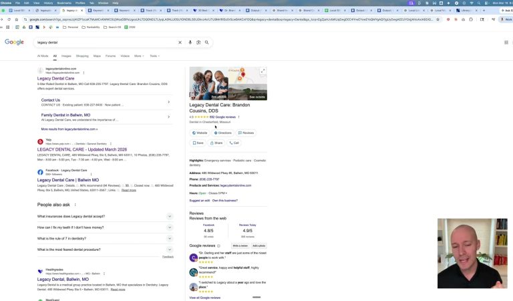Click the Save button in knowledge panel
The image size is (513, 301).
tap(198, 142)
